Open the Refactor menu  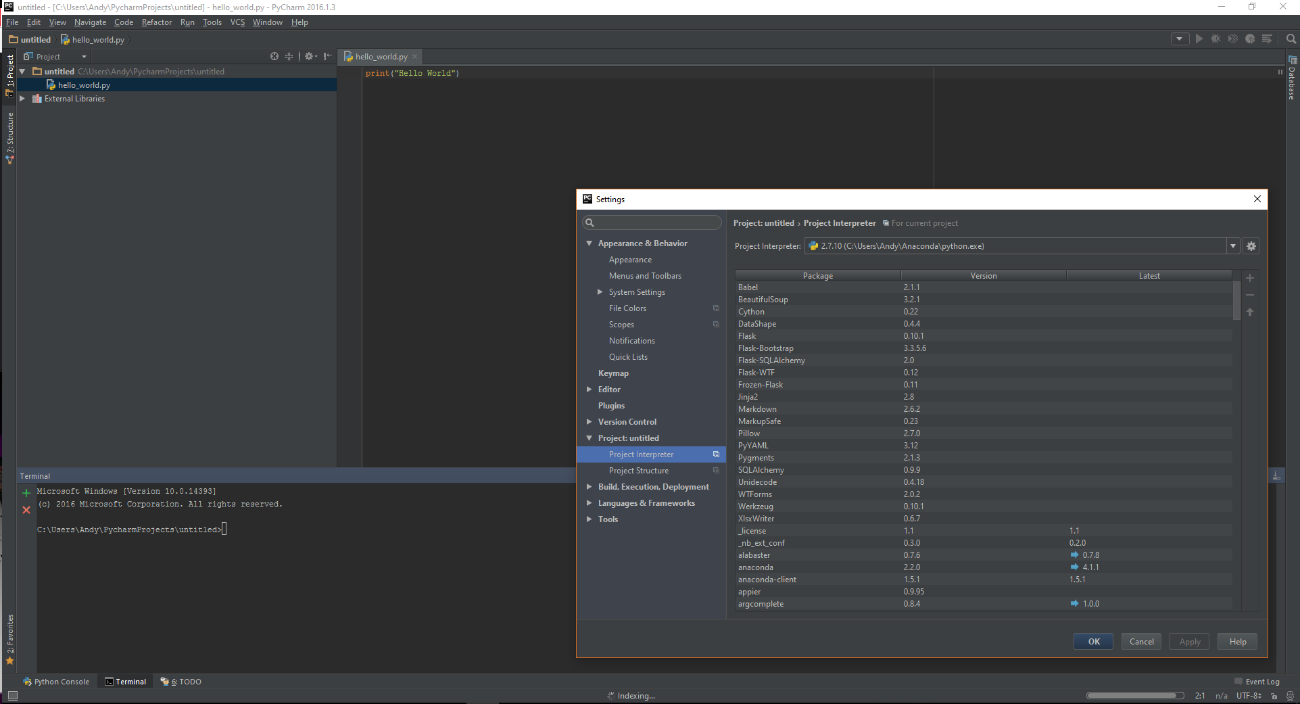click(x=157, y=22)
